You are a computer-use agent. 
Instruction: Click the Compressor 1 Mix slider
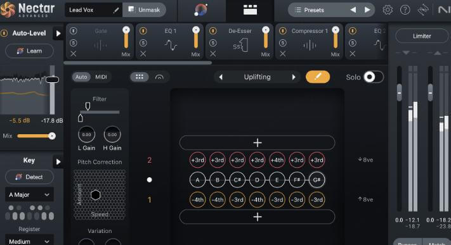tap(336, 37)
